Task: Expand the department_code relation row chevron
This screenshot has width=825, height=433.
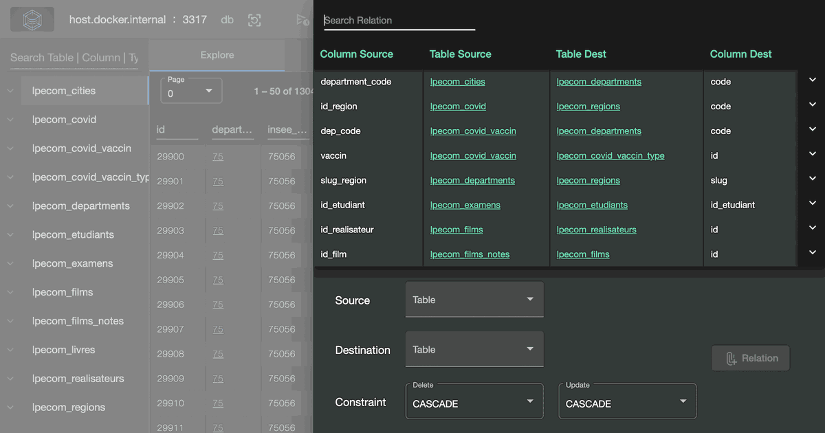Action: click(x=812, y=80)
